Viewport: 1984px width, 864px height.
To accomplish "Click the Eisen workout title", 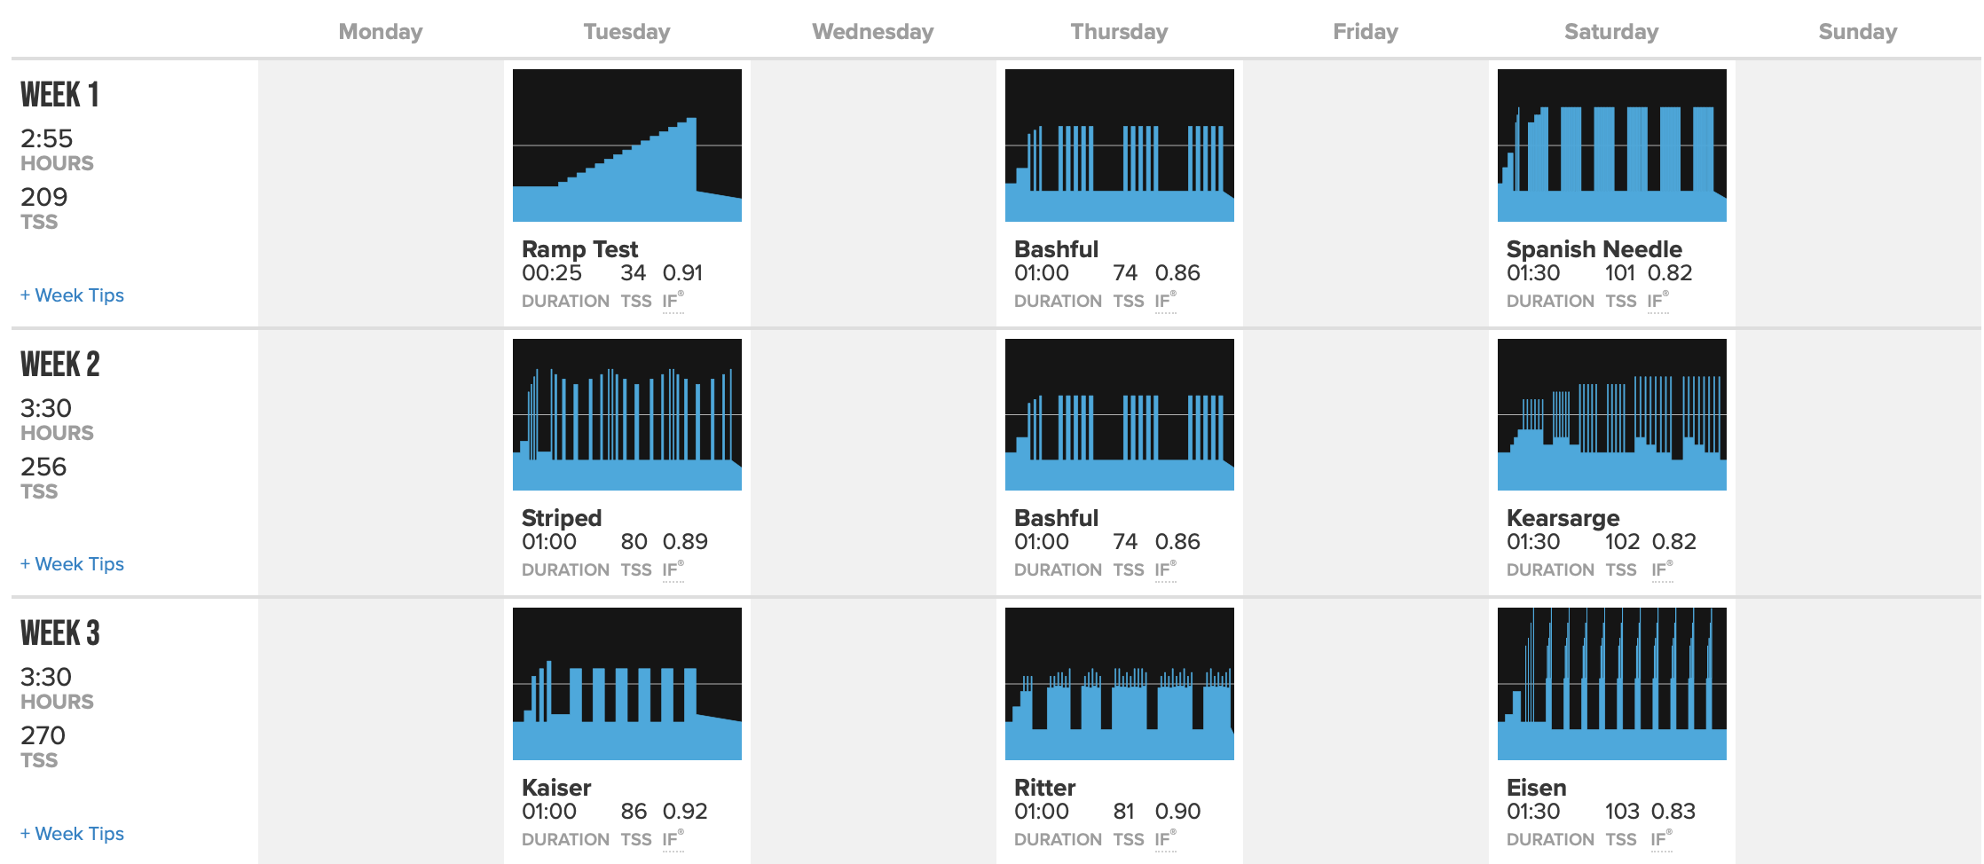I will pos(1536,788).
